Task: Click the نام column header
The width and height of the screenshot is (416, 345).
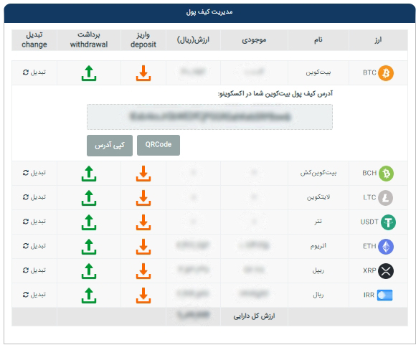Action: 318,40
